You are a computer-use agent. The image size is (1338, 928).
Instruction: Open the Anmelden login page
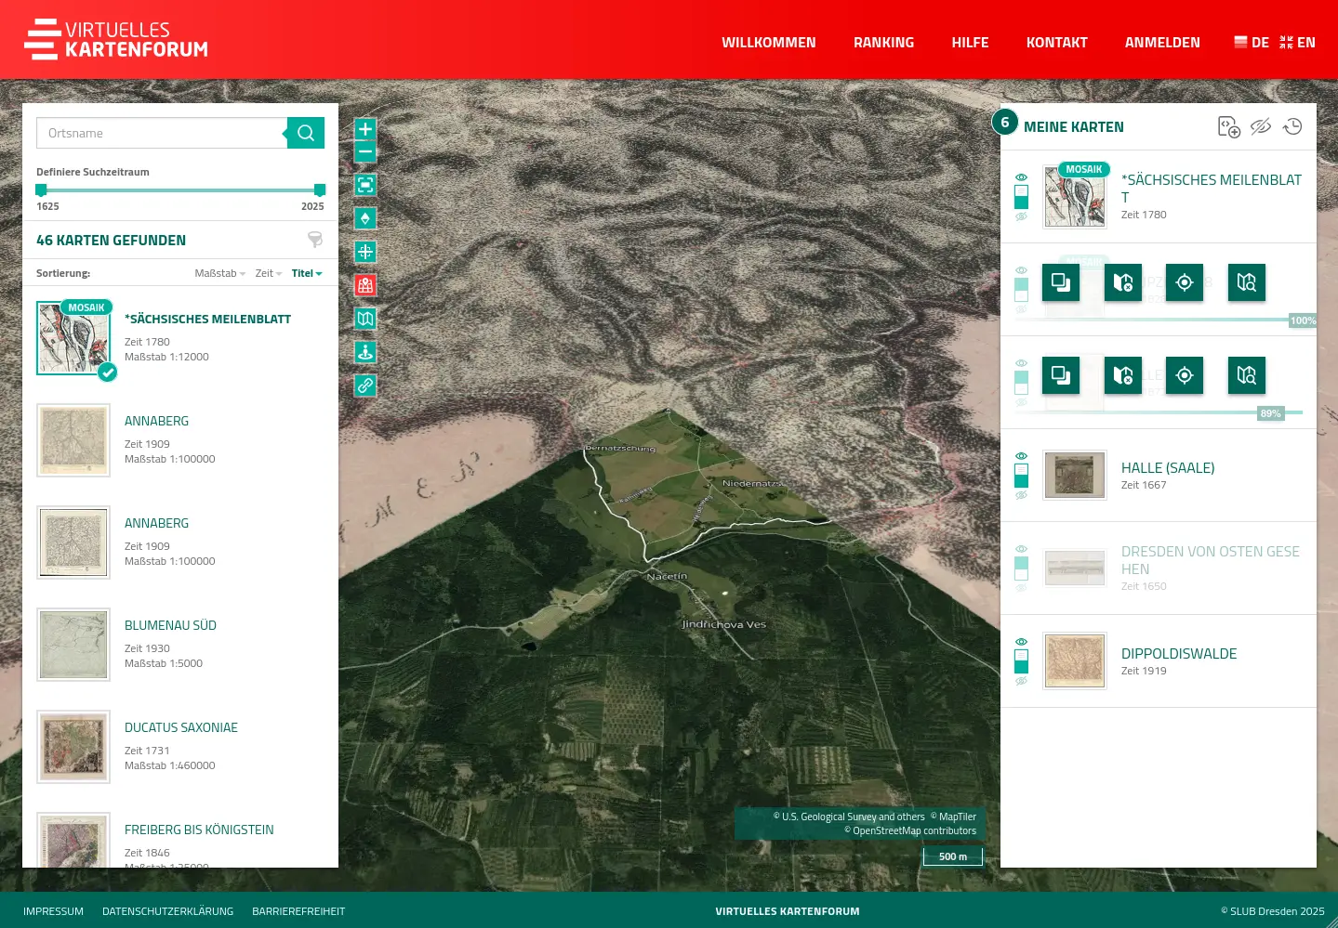pyautogui.click(x=1162, y=43)
